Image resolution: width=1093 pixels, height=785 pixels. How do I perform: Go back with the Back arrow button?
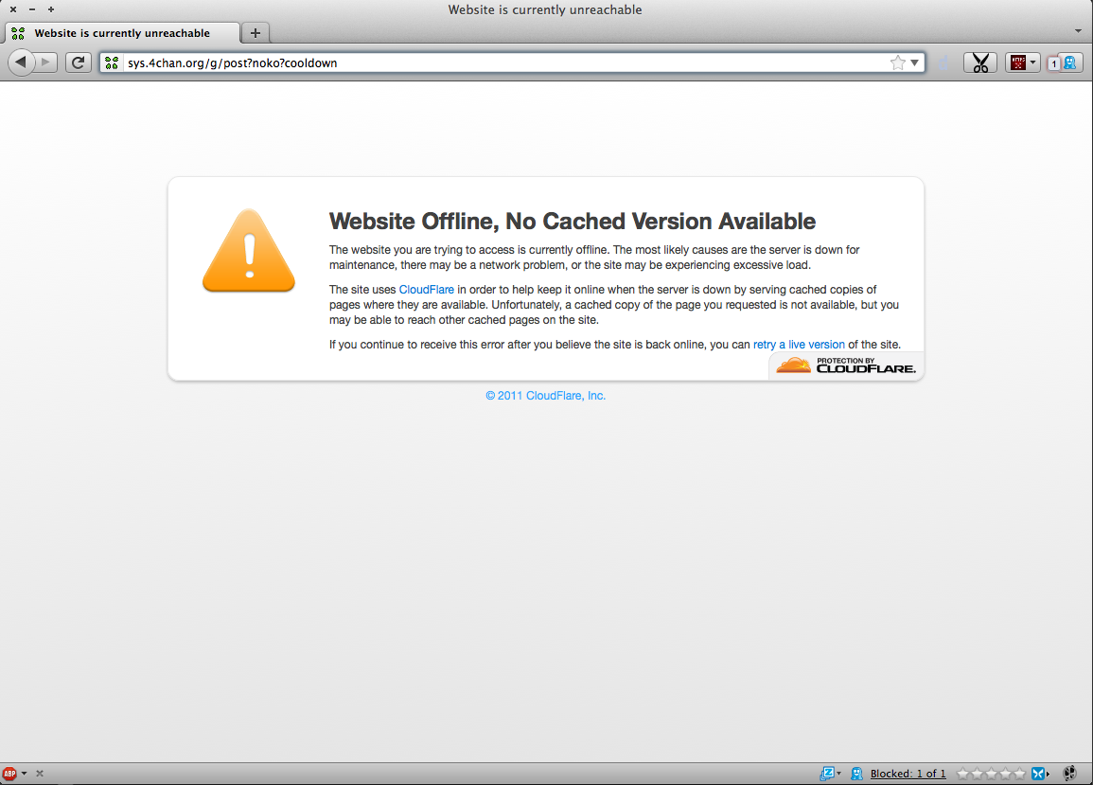[x=21, y=62]
